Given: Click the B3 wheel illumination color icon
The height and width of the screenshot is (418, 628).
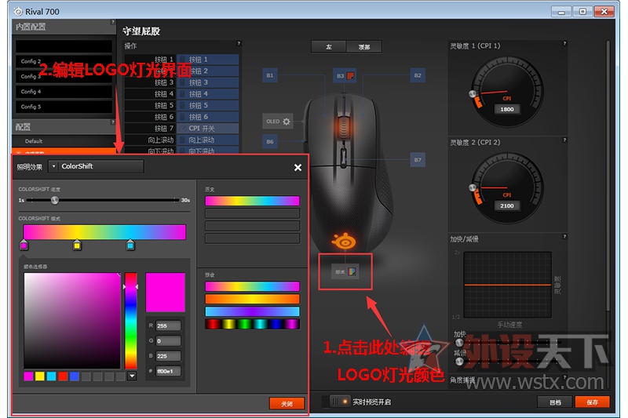Looking at the screenshot, I should click(350, 75).
